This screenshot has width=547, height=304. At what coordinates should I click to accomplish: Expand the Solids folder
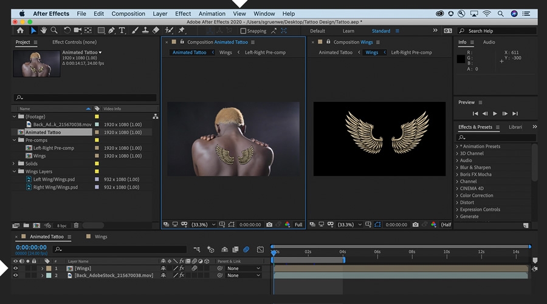point(15,163)
